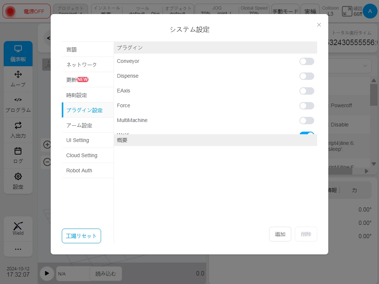Open the I/O panel icon
This screenshot has width=379, height=284.
coord(18,125)
